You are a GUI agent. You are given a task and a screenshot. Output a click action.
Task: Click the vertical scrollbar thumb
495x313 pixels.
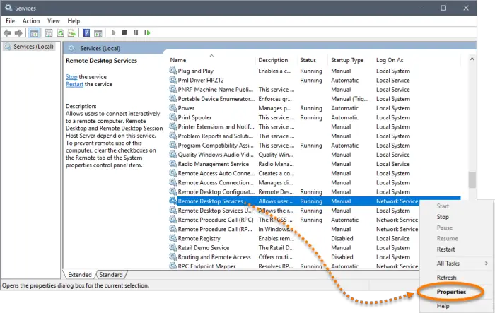click(x=472, y=180)
